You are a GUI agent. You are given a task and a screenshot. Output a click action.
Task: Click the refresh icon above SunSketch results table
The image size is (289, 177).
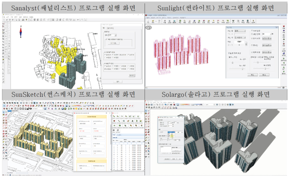[x=118, y=130]
